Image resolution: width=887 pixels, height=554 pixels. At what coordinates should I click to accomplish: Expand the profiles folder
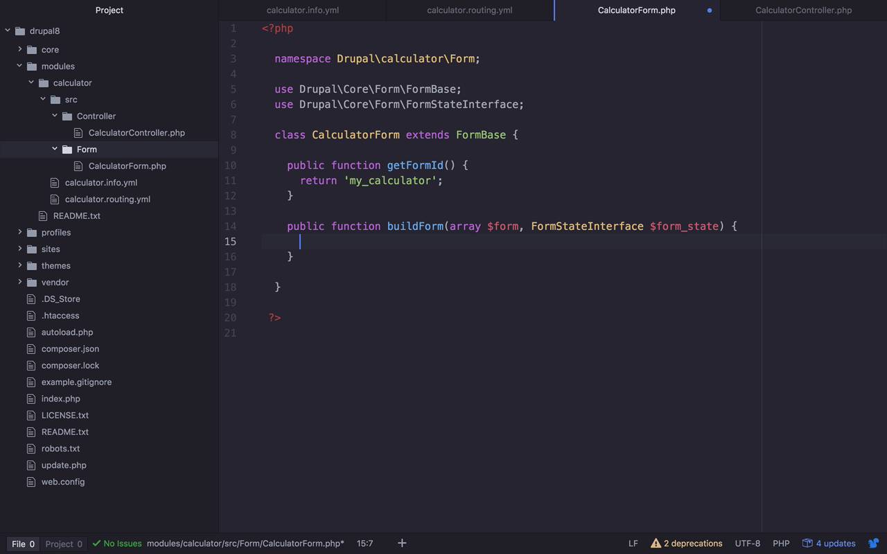click(x=20, y=232)
